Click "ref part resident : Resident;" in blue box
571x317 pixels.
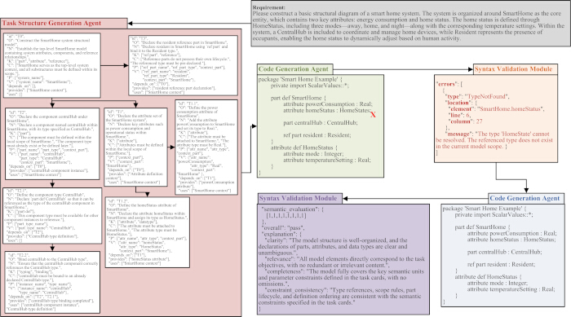[x=501, y=264]
